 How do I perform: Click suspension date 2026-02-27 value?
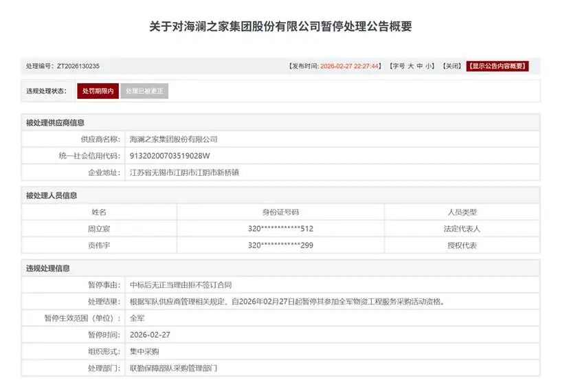150,335
